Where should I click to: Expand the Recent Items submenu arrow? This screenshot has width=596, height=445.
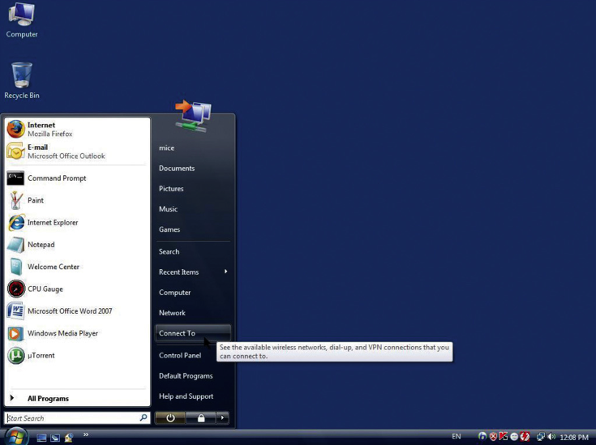pyautogui.click(x=225, y=272)
